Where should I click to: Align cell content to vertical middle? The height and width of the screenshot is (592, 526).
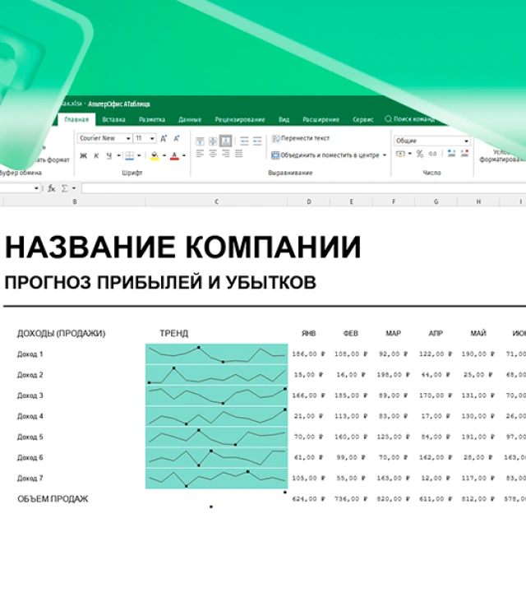tap(213, 141)
